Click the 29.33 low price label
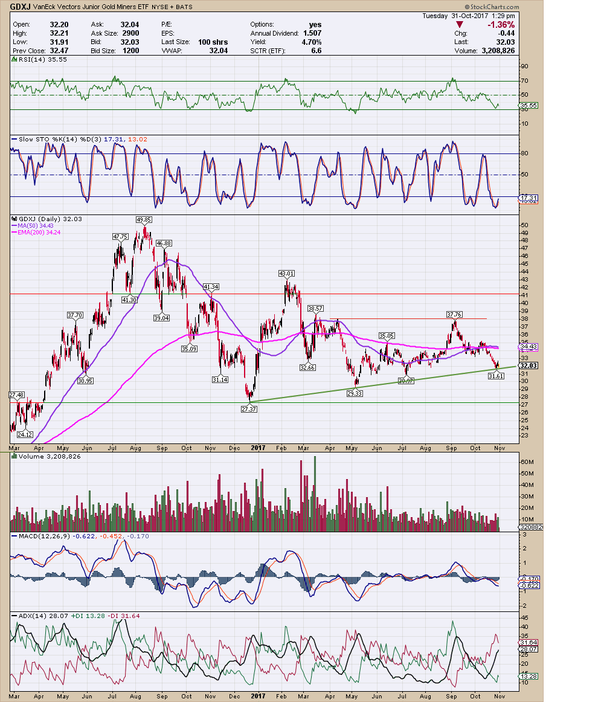The image size is (604, 702). pyautogui.click(x=355, y=393)
